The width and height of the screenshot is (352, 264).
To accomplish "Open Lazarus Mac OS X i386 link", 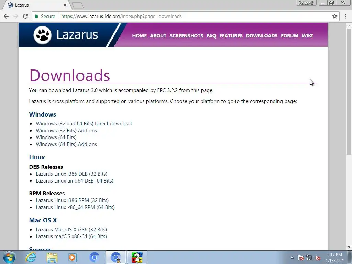I will [71, 230].
